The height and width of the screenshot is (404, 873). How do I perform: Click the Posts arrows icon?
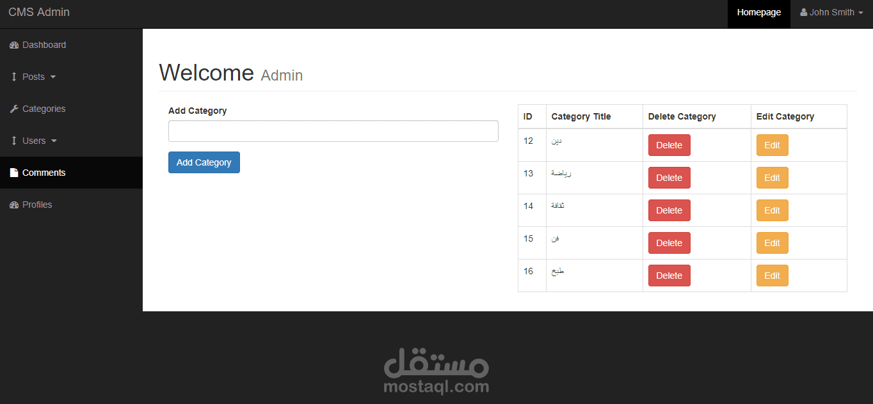click(x=14, y=77)
